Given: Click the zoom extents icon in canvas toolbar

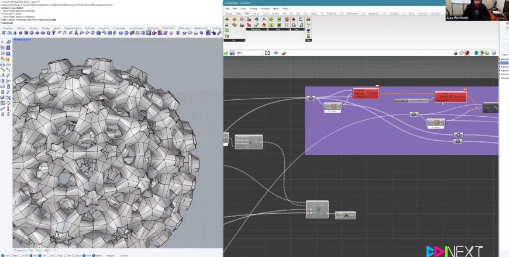Looking at the screenshot, I should [x=268, y=53].
